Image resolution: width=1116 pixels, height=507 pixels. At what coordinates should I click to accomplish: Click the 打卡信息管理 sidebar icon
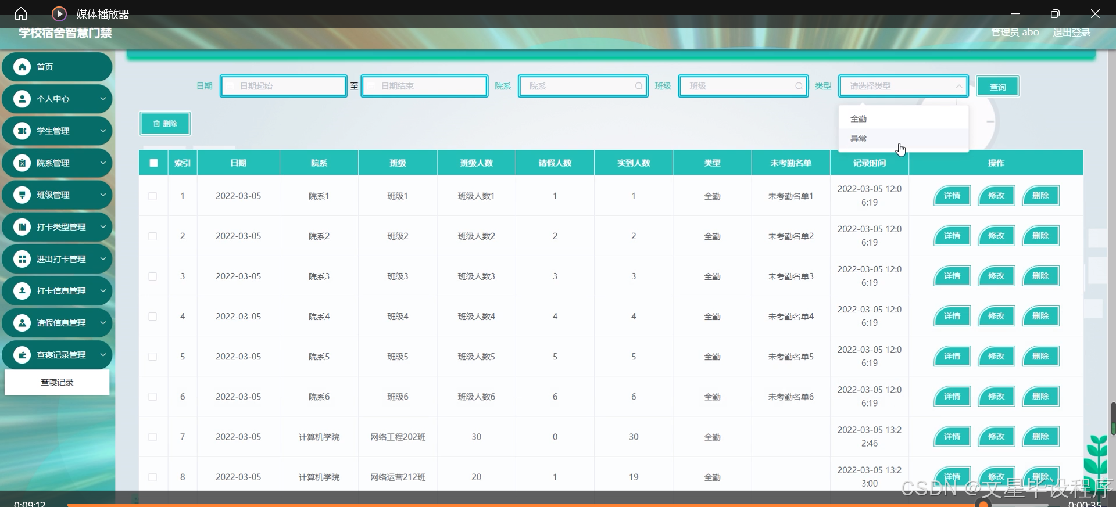[x=22, y=290]
